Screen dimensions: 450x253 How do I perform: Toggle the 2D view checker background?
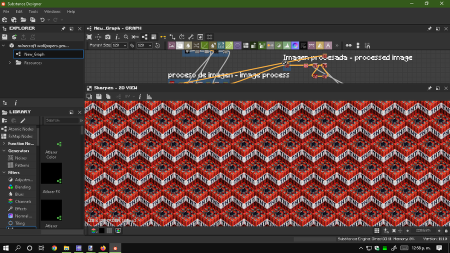coord(109,230)
